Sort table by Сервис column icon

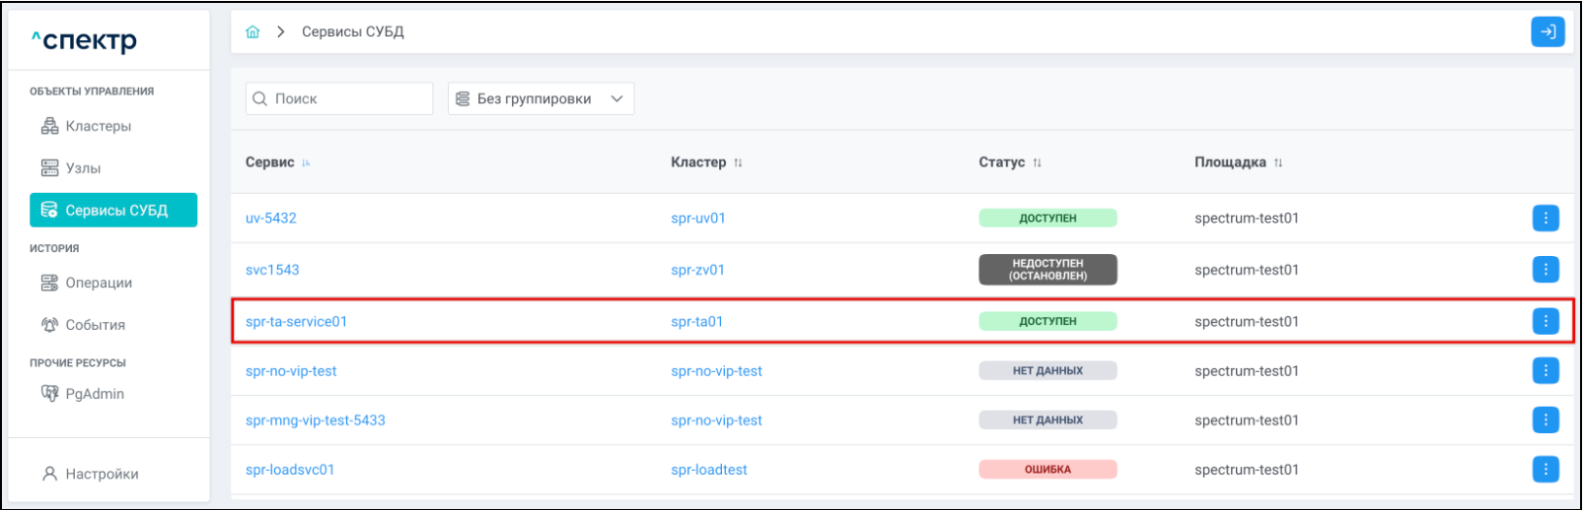pos(306,163)
